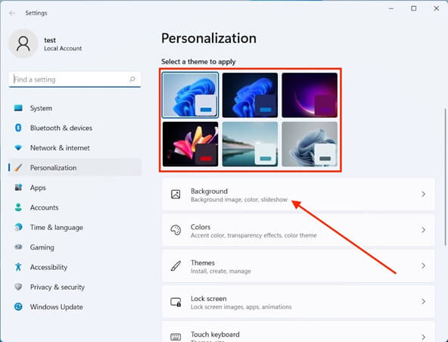Apply the lake Sunrise landscape theme

pos(250,144)
